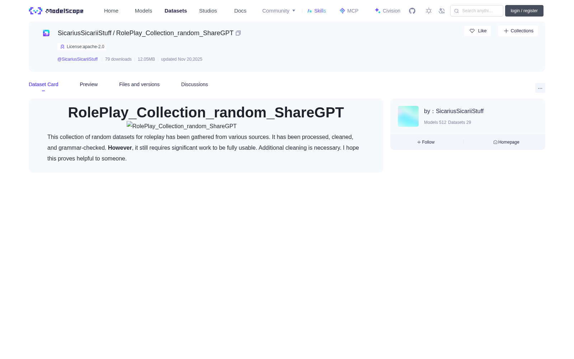Select the Dataset Card tab
The image size is (574, 359).
click(x=43, y=84)
